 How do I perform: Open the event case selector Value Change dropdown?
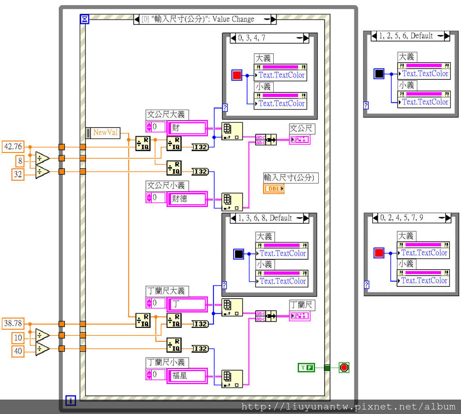click(267, 19)
